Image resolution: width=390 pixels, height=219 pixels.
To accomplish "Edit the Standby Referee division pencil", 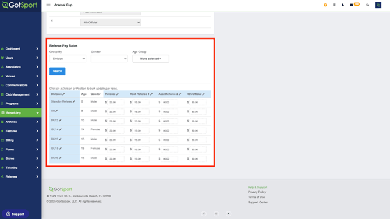I will [x=74, y=101].
